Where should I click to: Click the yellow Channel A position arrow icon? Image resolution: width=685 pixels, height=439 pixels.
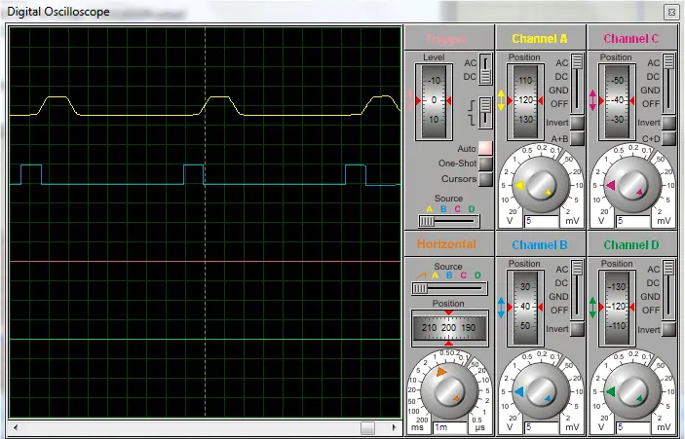[501, 100]
